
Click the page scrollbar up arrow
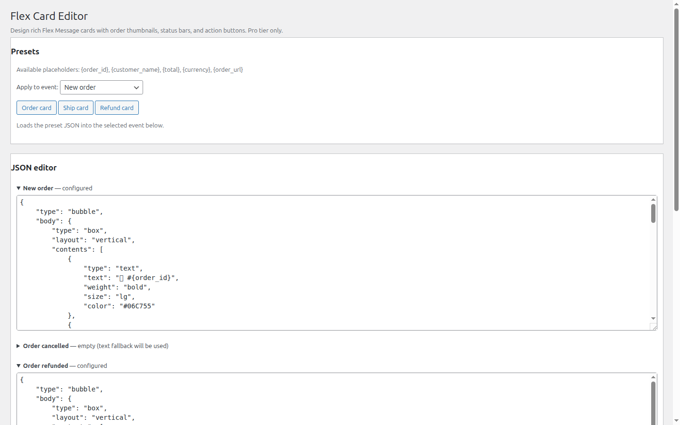676,3
